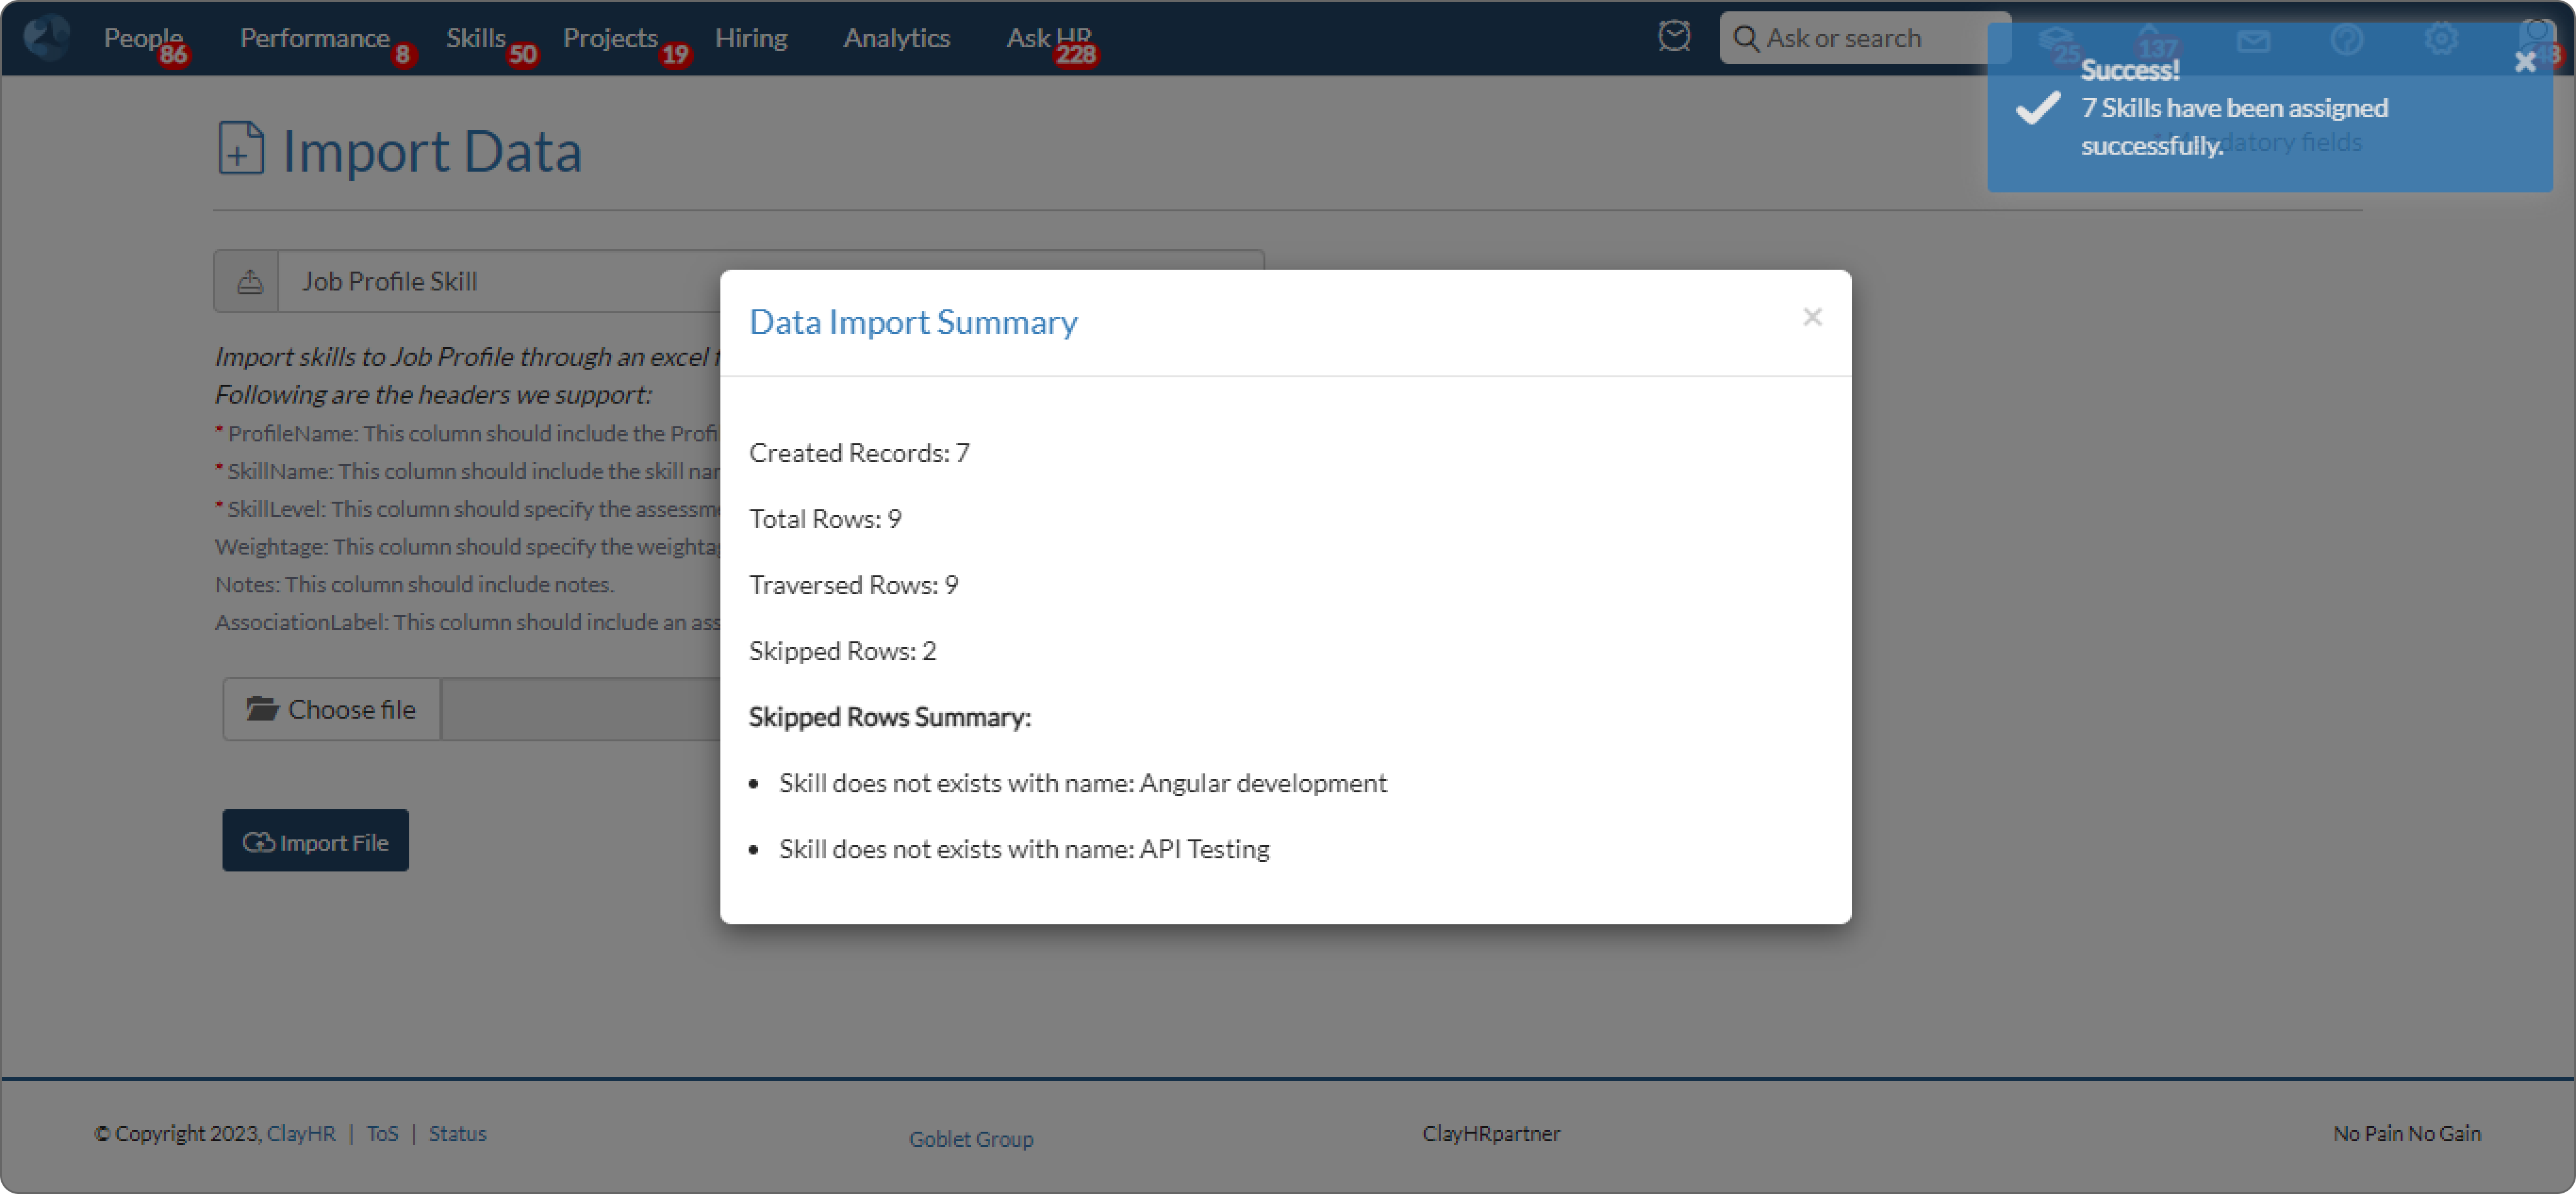Screen dimensions: 2576x1194
Task: Open the settings gear icon
Action: point(2440,39)
